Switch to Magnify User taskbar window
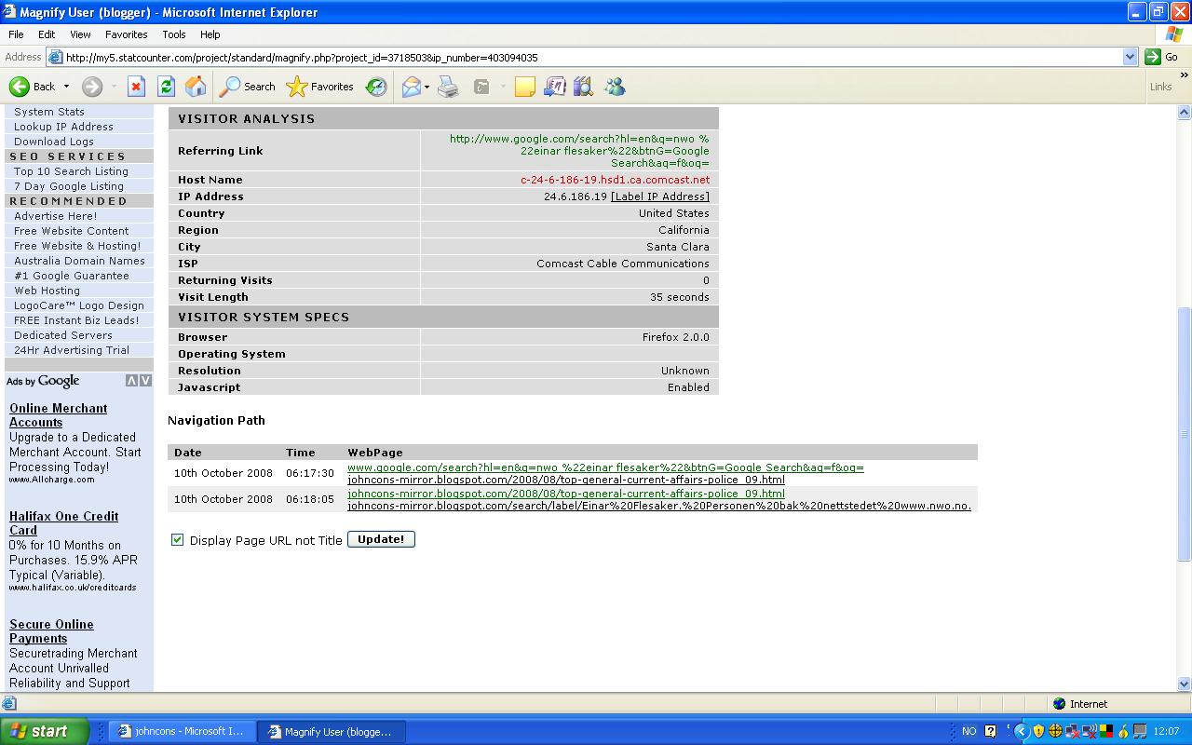Image resolution: width=1192 pixels, height=745 pixels. pos(329,732)
